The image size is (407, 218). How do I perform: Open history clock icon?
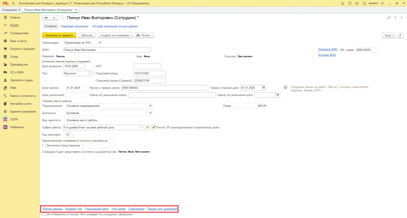[x=350, y=3]
